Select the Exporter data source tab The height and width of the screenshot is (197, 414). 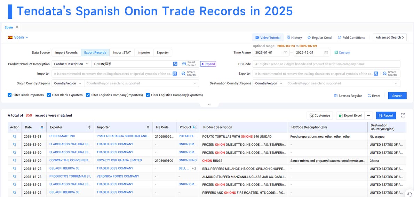pos(163,52)
